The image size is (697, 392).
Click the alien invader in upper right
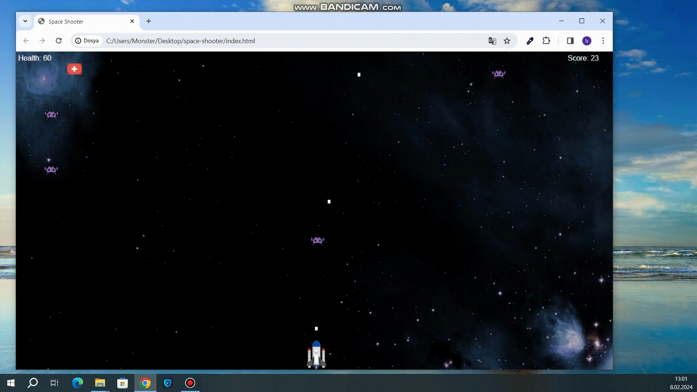[x=499, y=74]
